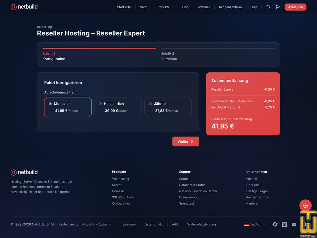Image resolution: width=317 pixels, height=238 pixels.
Task: Open the Blog page
Action: pos(185,7)
